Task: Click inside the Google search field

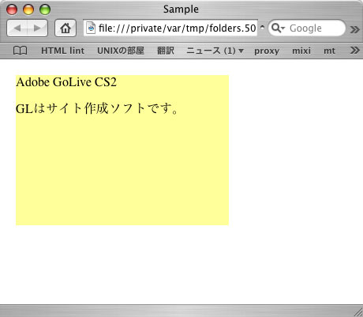Action: (307, 28)
